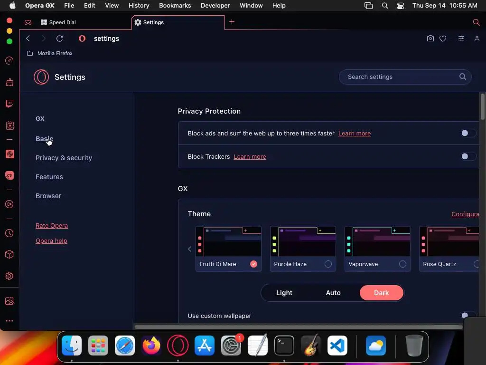The image size is (486, 365).
Task: Go to Privacy & security section
Action: (x=64, y=158)
